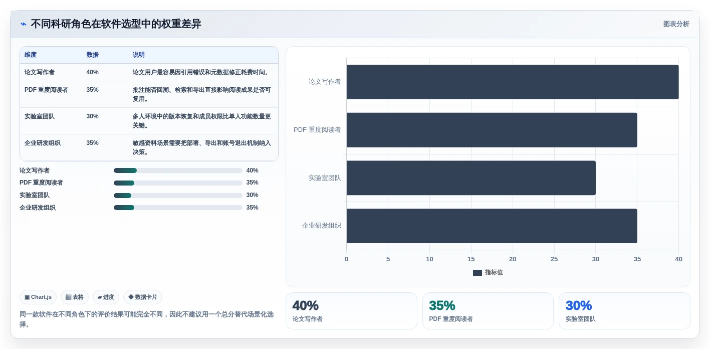This screenshot has height=349, width=710.
Task: Click the PDF 重度阅读者 bar in the chart
Action: pos(492,130)
